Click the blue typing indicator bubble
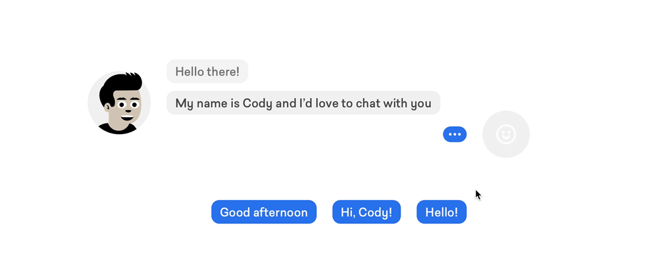658x263 pixels. pos(455,134)
